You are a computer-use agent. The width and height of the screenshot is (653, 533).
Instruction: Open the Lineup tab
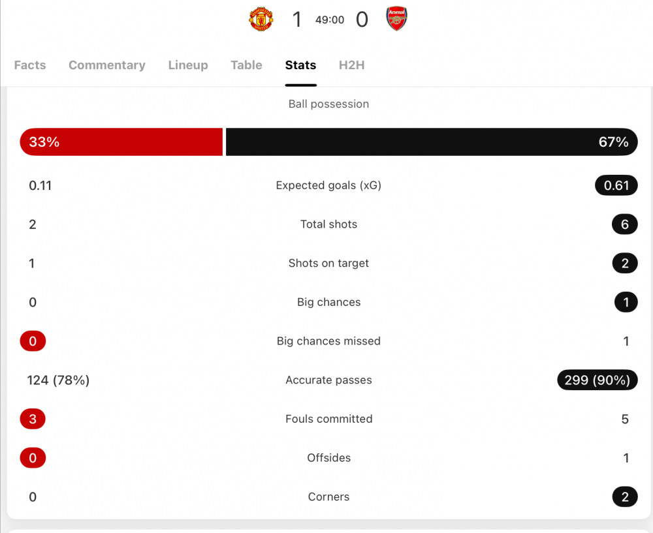coord(188,65)
